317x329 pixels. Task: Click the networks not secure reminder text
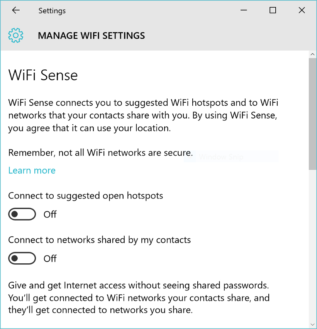pyautogui.click(x=100, y=153)
